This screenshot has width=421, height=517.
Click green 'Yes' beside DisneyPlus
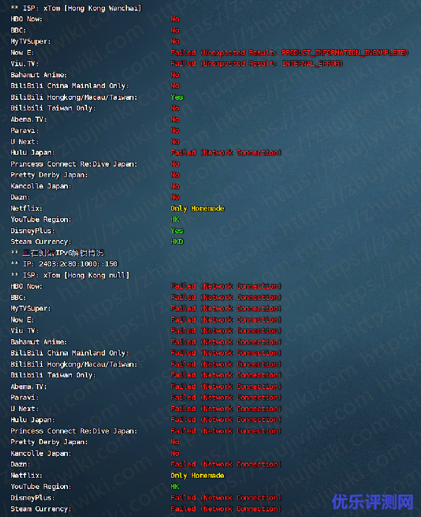coord(177,231)
